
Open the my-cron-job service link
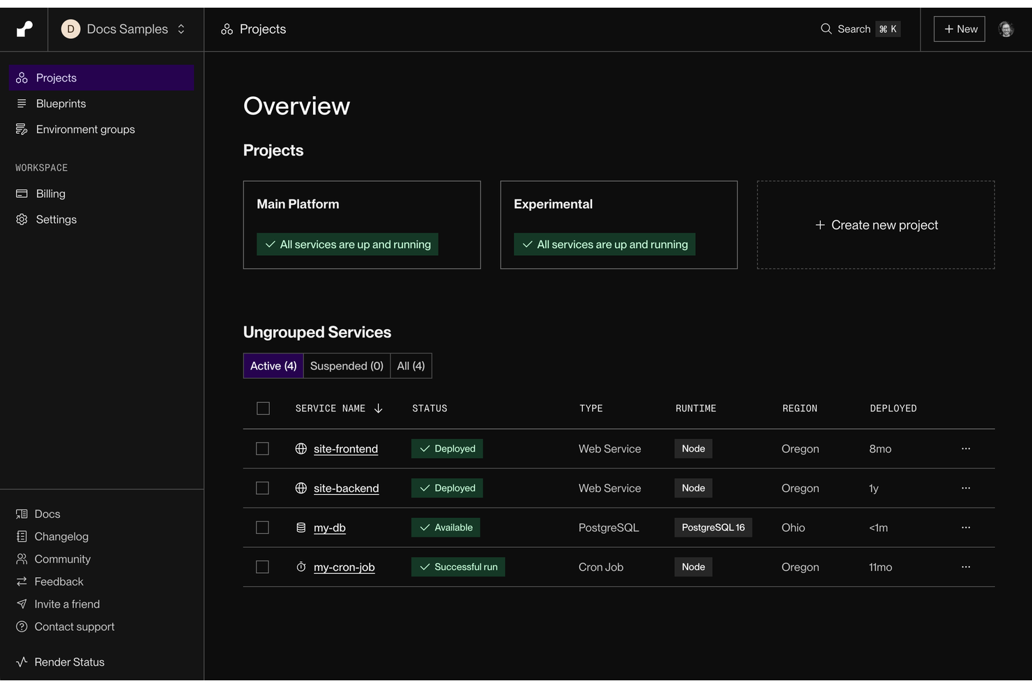click(x=344, y=567)
